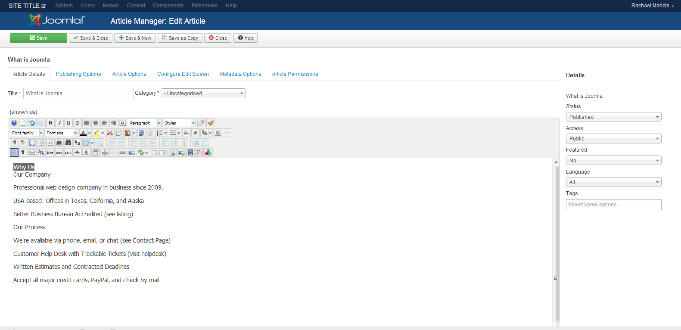Toggle fullscreen editor mode
Screen dimensions: 681x330
(x=32, y=143)
